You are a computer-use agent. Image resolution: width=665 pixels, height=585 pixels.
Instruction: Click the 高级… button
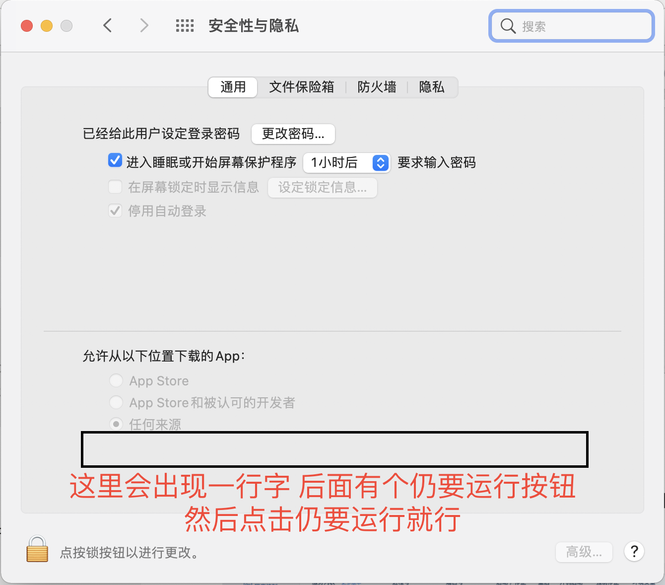coord(584,552)
